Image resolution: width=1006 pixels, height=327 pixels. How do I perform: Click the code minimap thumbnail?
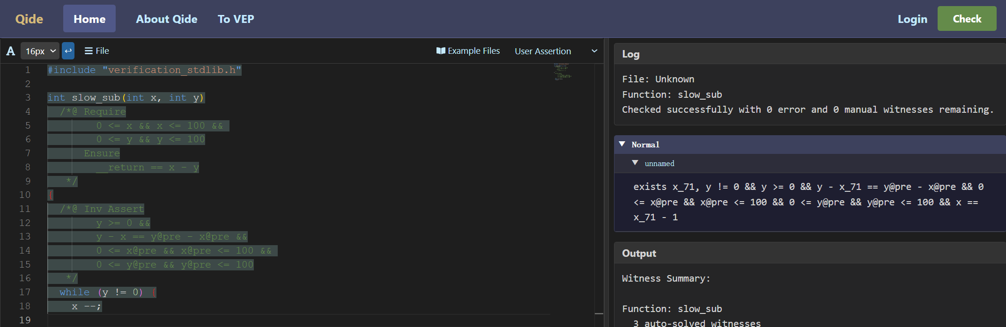tap(562, 72)
